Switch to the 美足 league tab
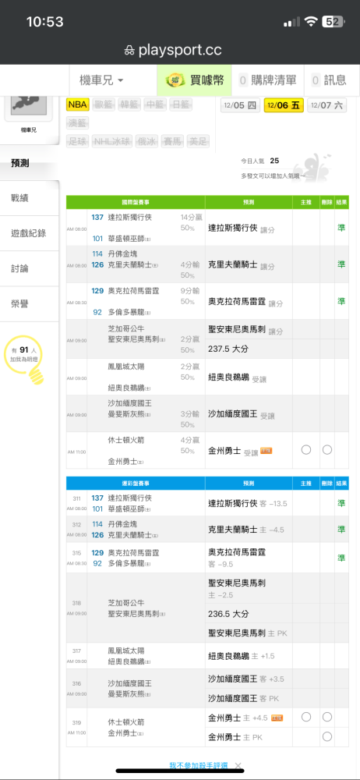 pos(198,141)
